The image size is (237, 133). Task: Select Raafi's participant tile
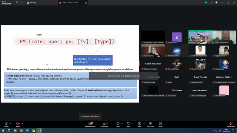(x=177, y=77)
